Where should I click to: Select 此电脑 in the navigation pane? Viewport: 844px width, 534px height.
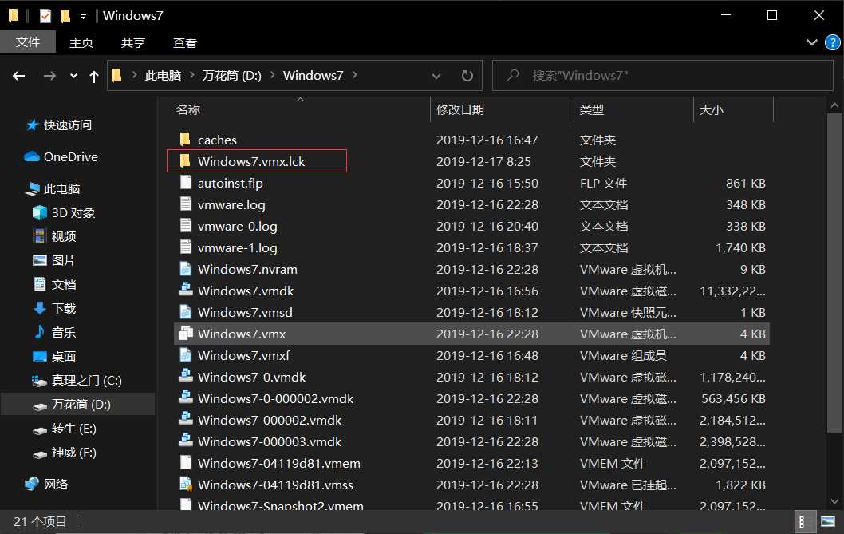pos(61,188)
